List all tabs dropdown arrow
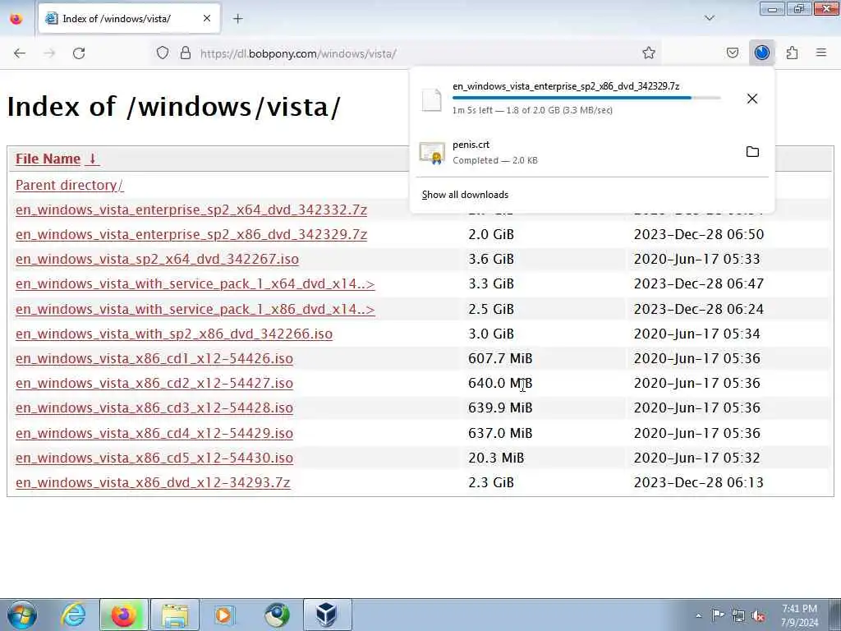This screenshot has width=841, height=631. 709,18
